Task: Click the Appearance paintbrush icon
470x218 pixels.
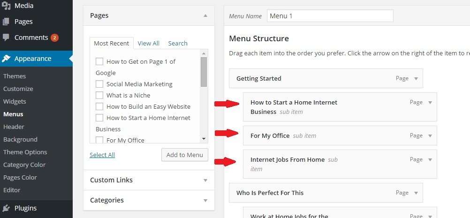Action: (6, 59)
